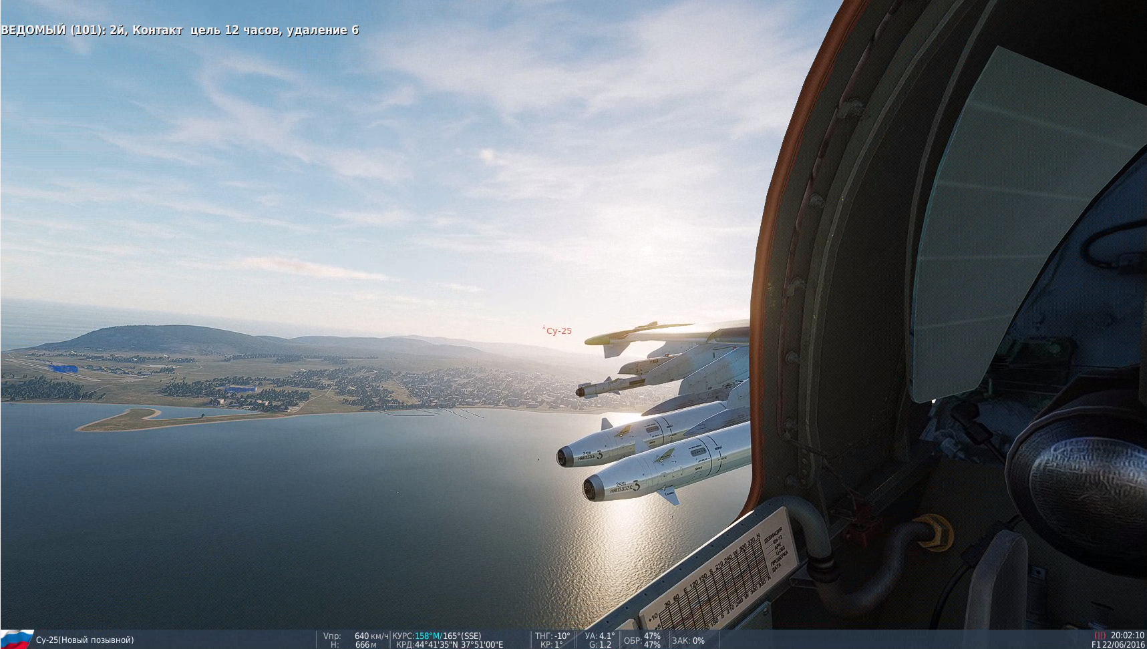Click the heading value 158°М

tap(428, 636)
